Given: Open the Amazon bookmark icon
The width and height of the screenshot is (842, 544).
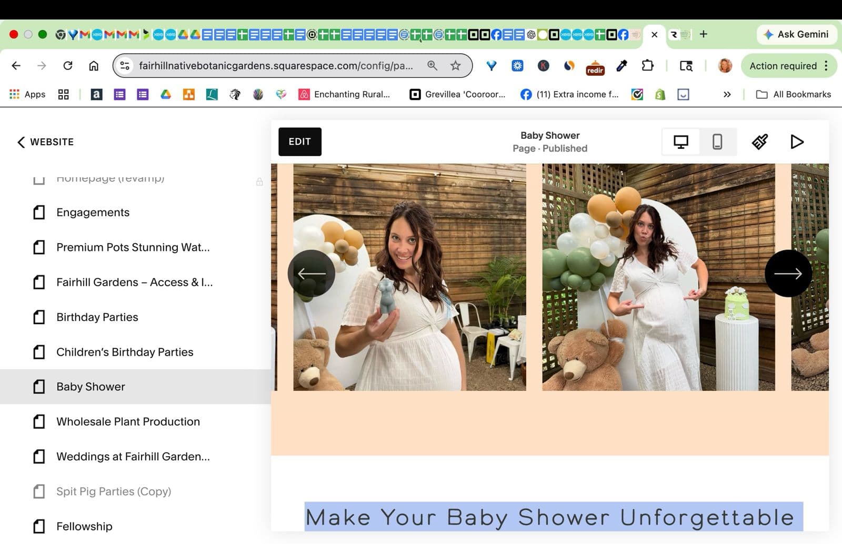Looking at the screenshot, I should click(x=96, y=94).
